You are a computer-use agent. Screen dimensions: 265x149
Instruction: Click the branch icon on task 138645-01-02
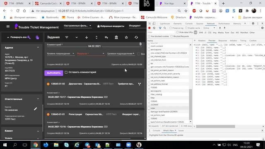pos(140,84)
